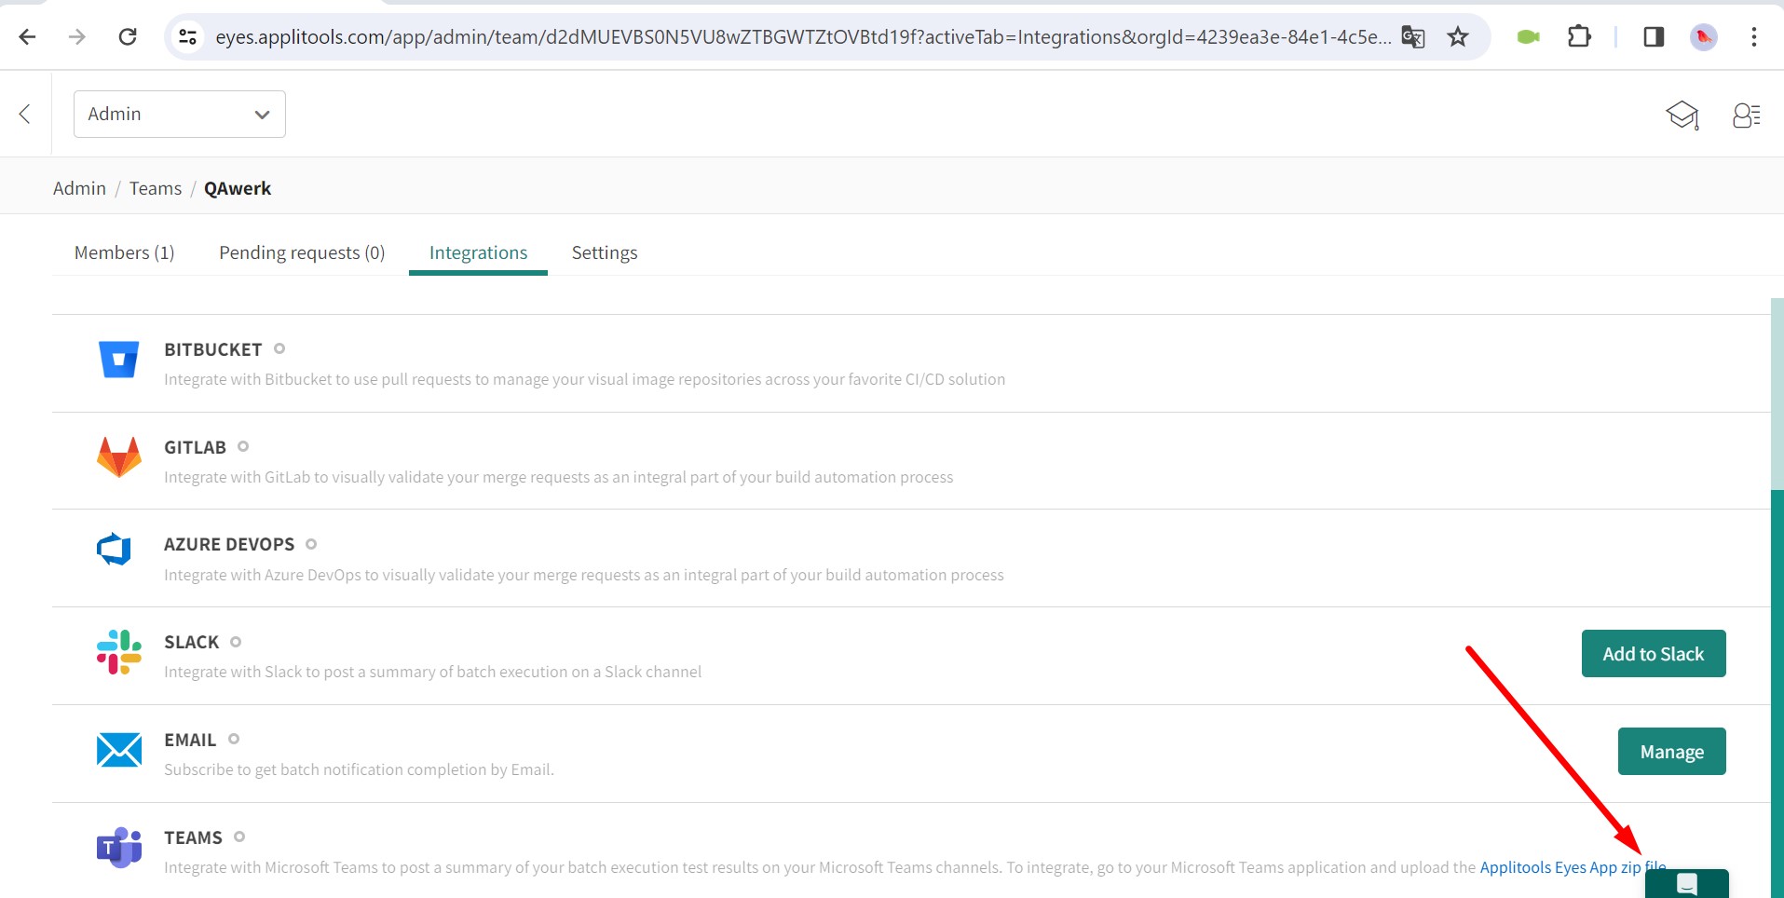
Task: Click the browser forward arrow
Action: click(x=77, y=36)
